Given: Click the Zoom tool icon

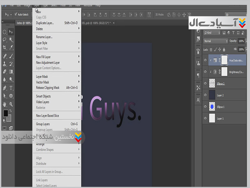Looking at the screenshot, I should tap(11, 104).
